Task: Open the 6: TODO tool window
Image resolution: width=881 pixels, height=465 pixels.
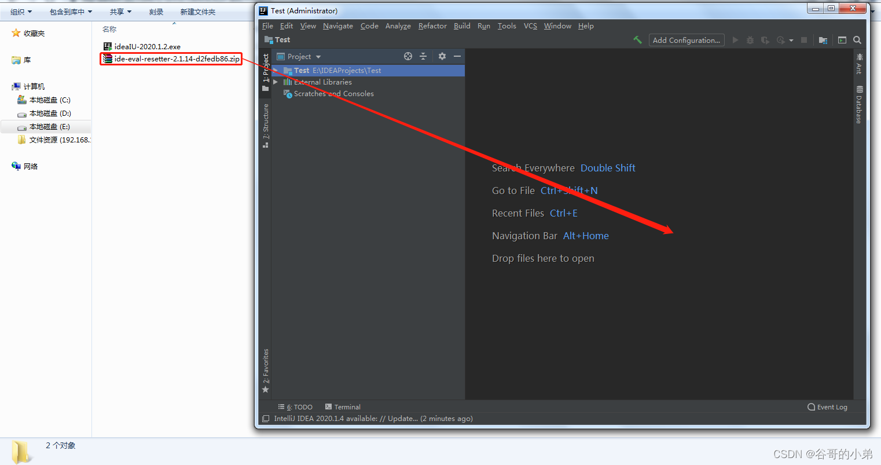Action: point(295,407)
